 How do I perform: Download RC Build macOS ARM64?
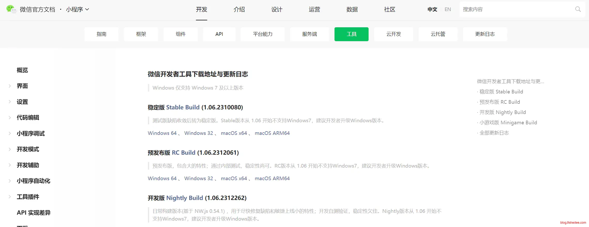pos(272,178)
